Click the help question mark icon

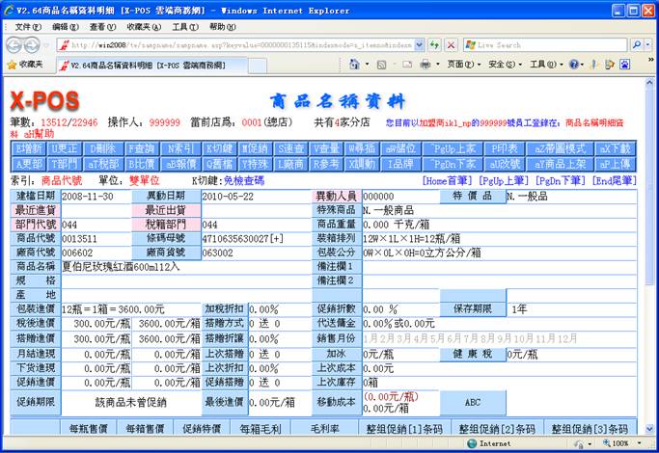point(575,65)
